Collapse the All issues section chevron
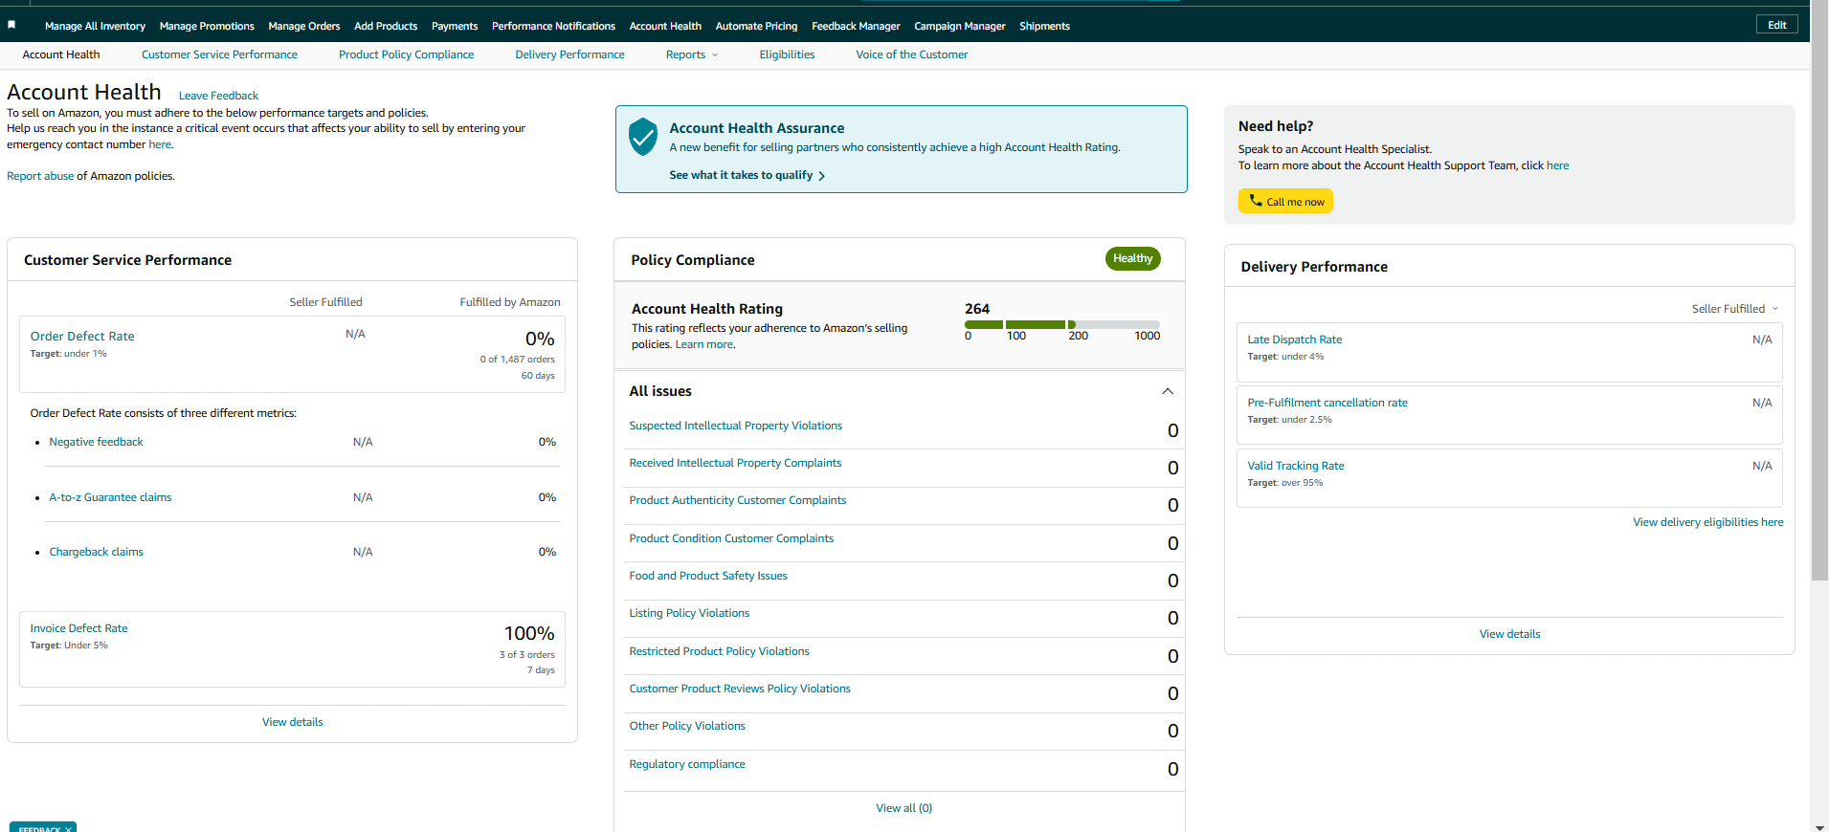 click(x=1168, y=391)
